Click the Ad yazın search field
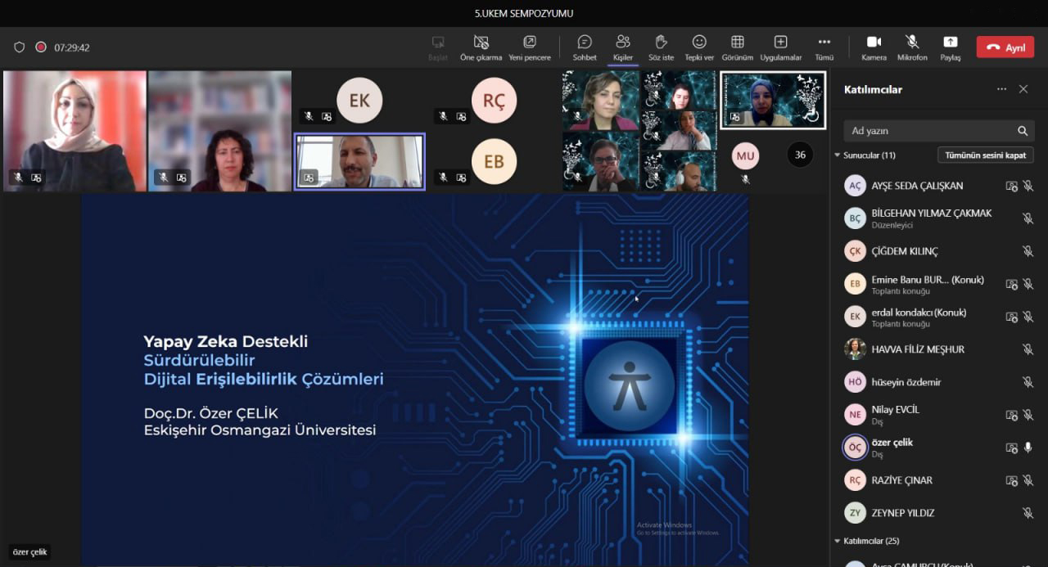Screen dimensions: 1048x567 tap(929, 131)
